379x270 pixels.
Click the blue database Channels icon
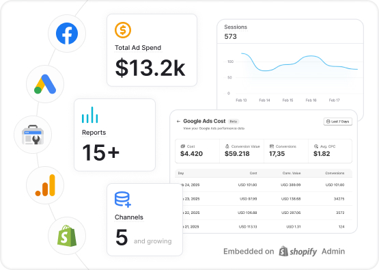[x=123, y=200]
